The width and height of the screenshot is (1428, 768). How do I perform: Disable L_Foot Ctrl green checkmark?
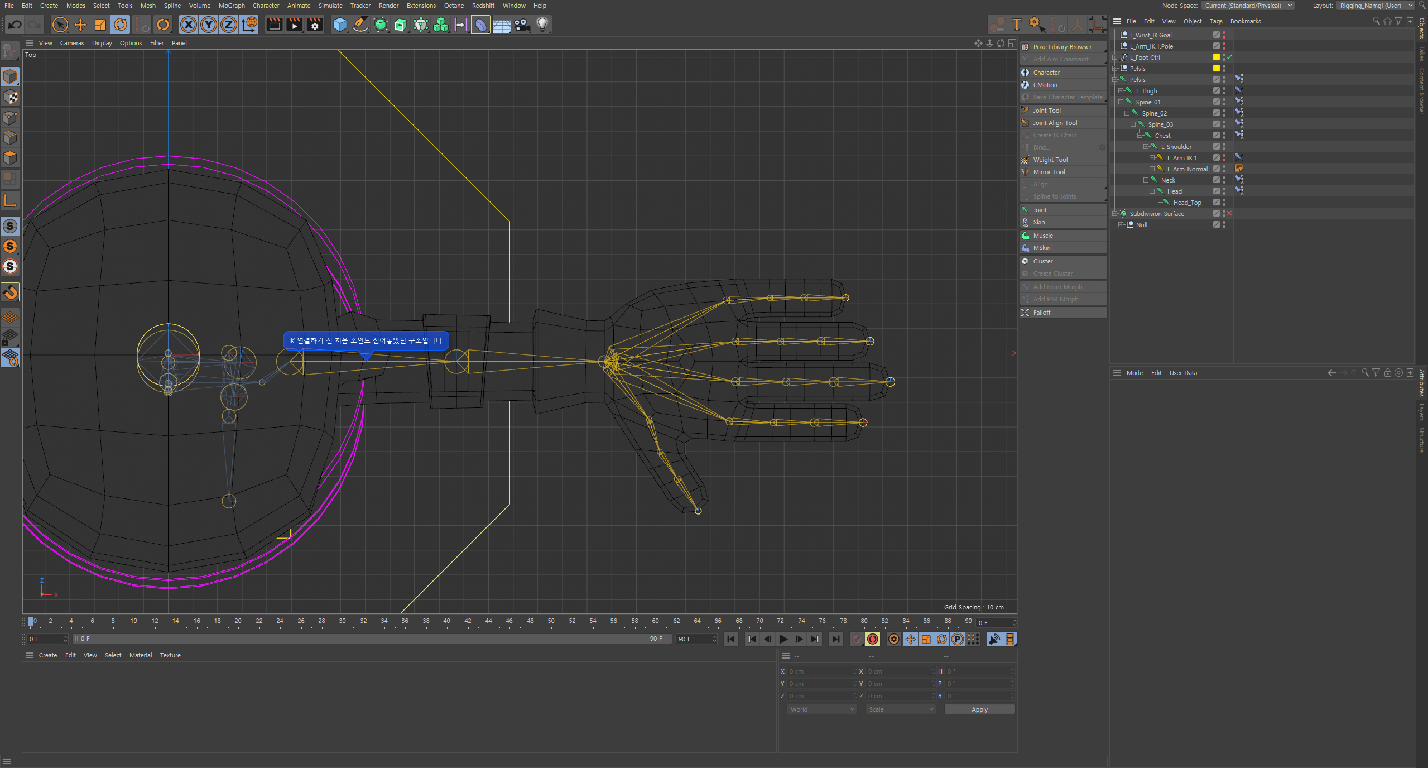[x=1229, y=57]
